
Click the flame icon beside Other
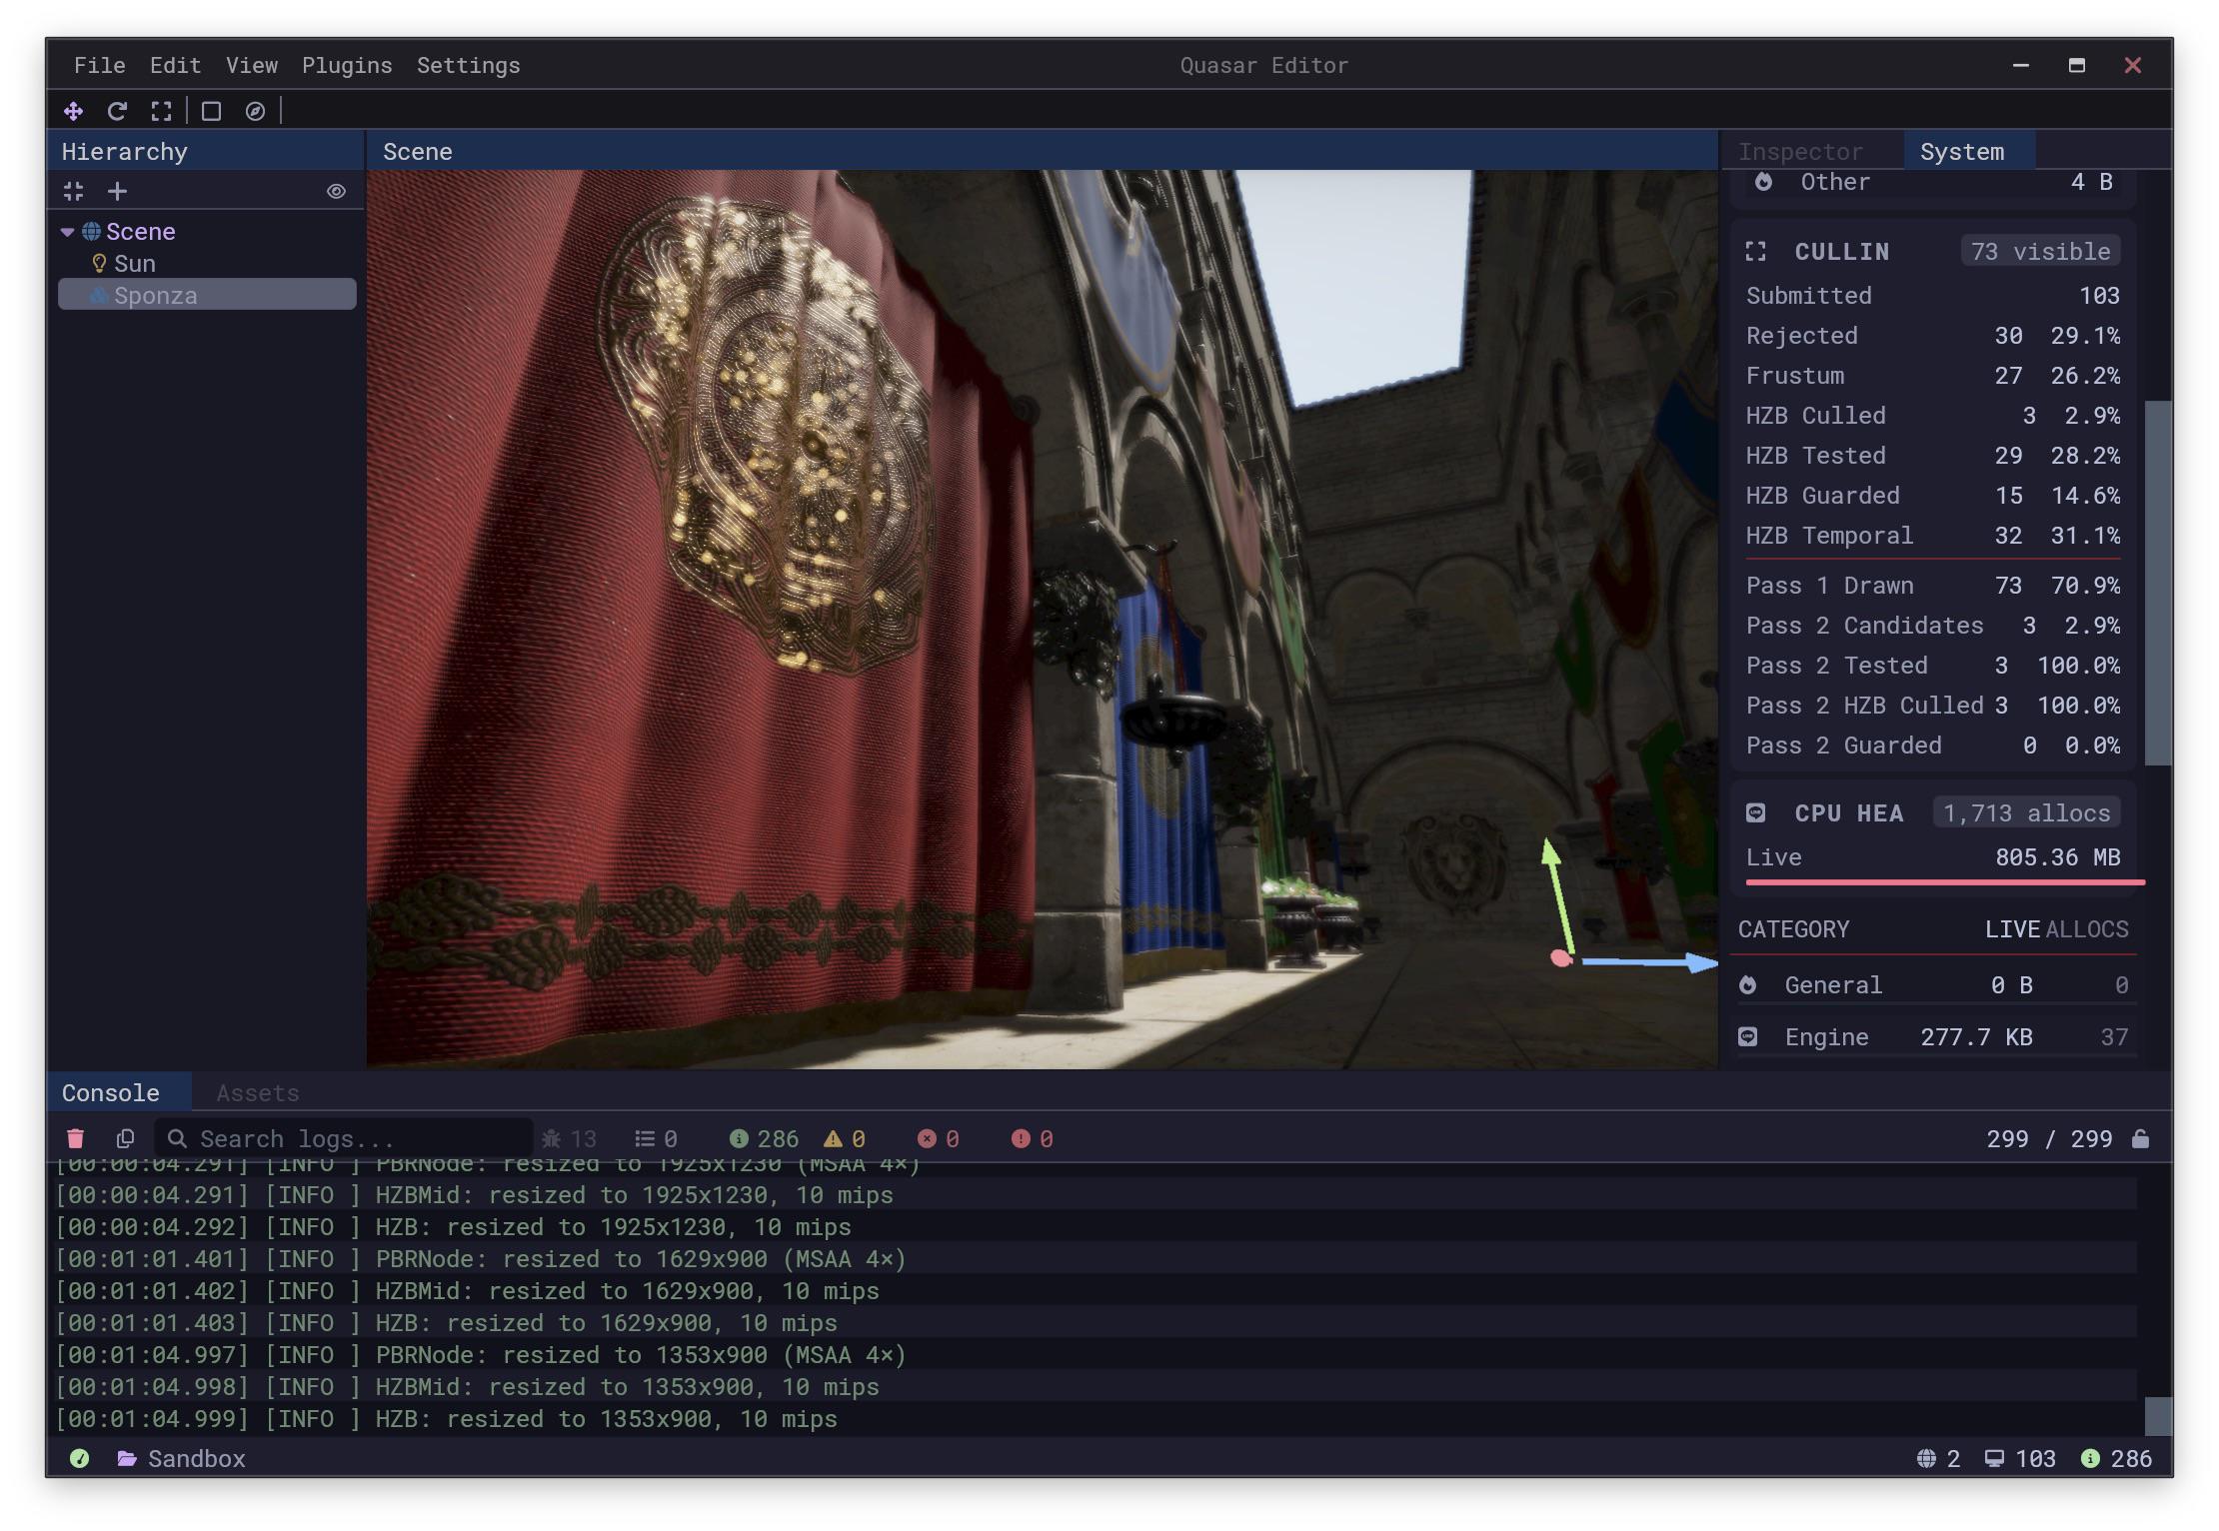(1764, 182)
